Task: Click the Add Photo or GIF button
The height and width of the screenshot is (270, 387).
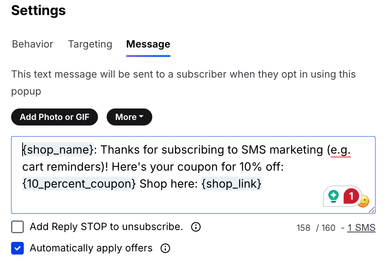Action: 55,117
